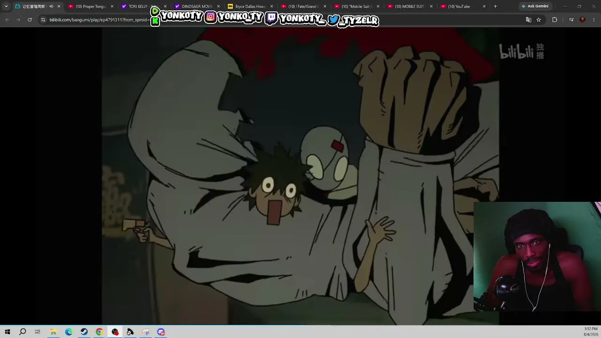Open the Chrome extensions menu
601x338 pixels.
click(555, 20)
